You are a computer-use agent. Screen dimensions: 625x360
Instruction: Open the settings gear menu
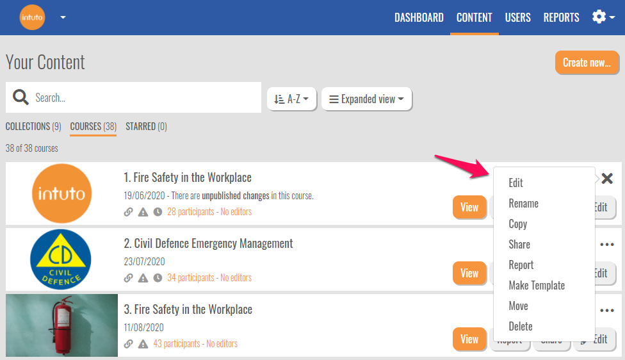(599, 17)
